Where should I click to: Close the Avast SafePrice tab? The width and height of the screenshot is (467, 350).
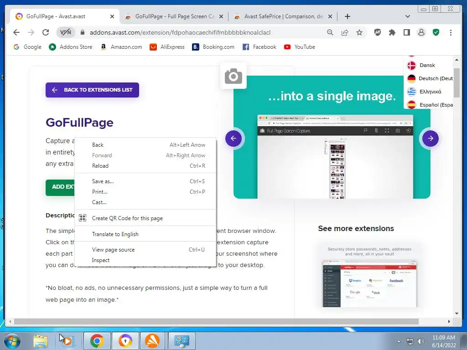[x=330, y=16]
